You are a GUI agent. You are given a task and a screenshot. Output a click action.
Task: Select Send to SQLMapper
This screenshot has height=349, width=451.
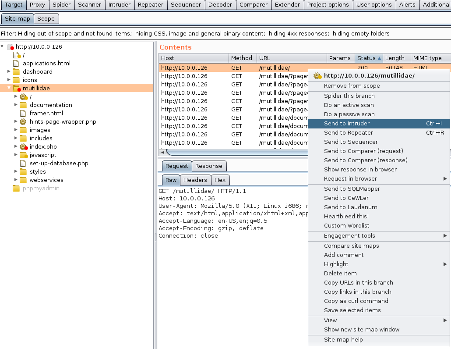point(379,189)
